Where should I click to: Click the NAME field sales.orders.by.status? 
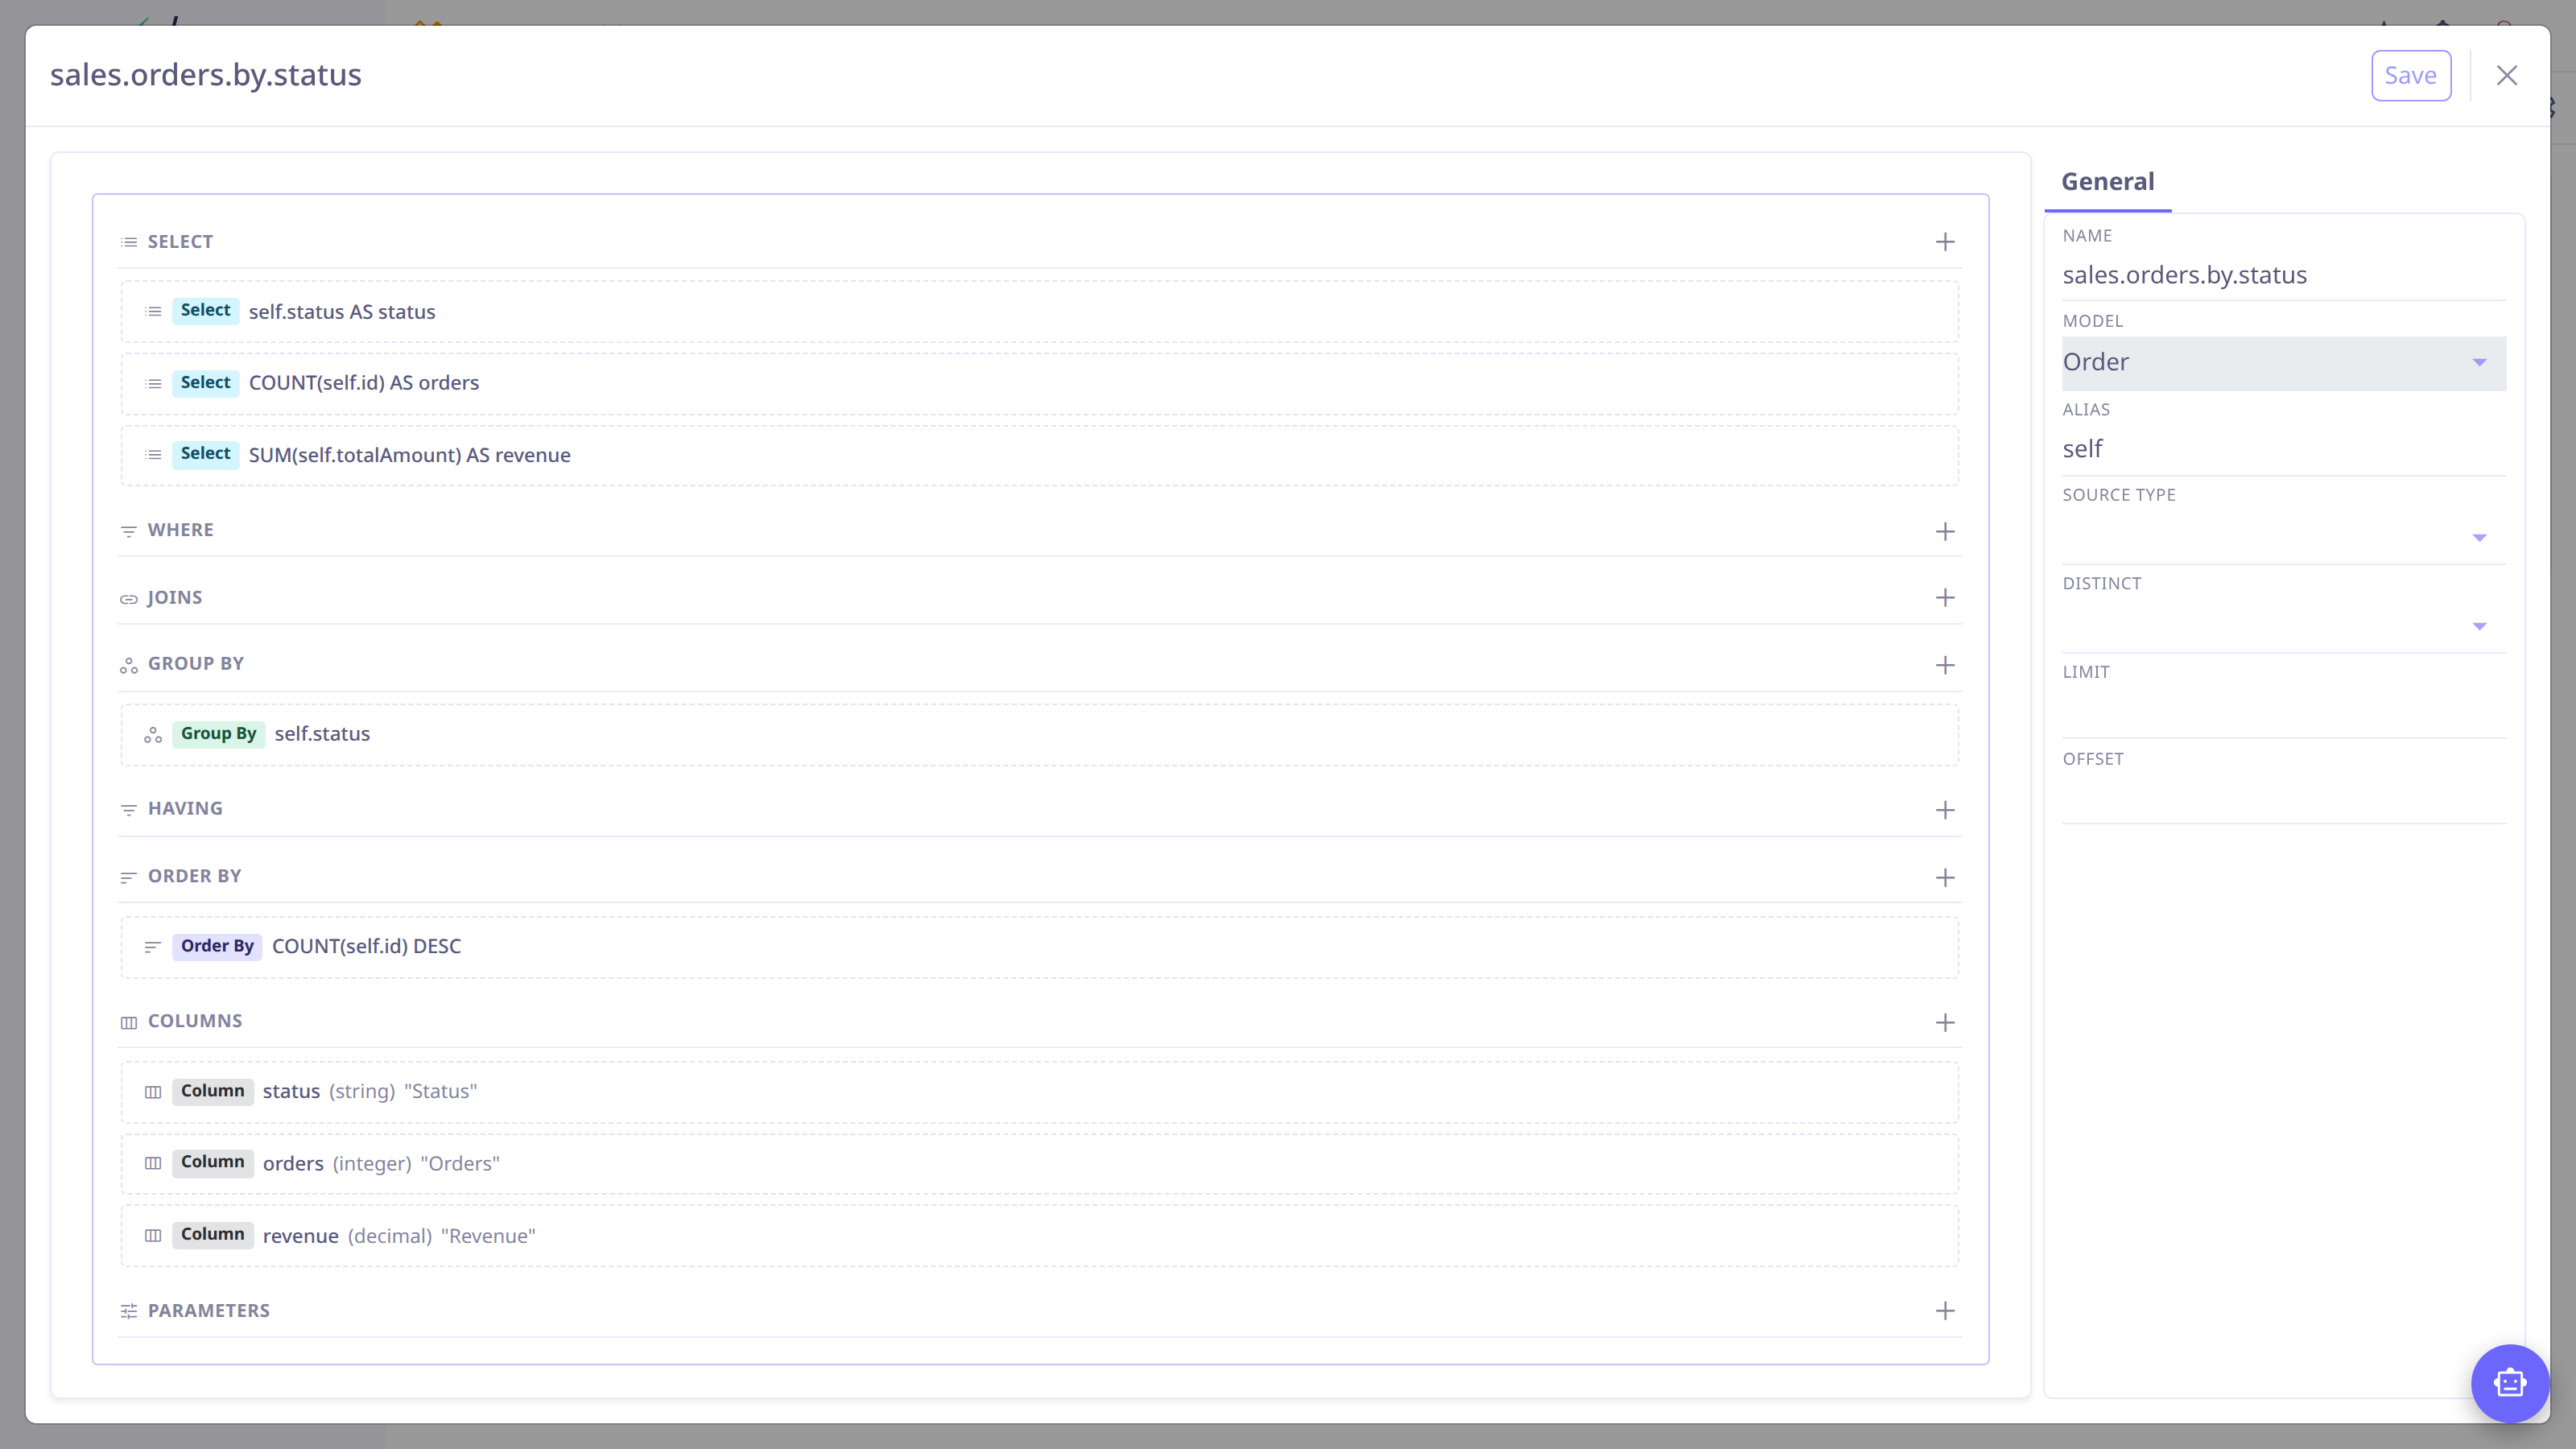(2283, 275)
